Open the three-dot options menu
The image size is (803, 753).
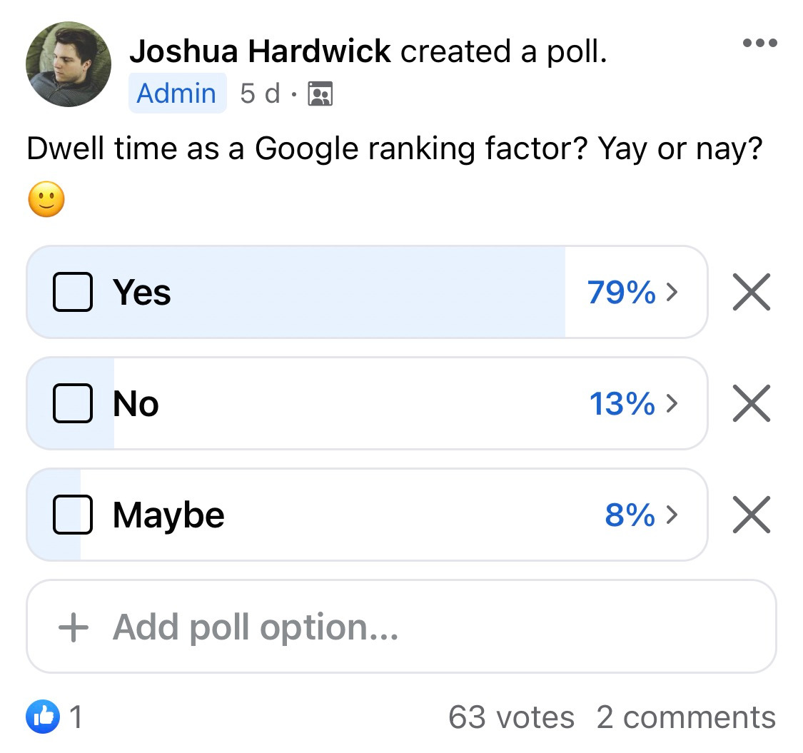(x=759, y=43)
